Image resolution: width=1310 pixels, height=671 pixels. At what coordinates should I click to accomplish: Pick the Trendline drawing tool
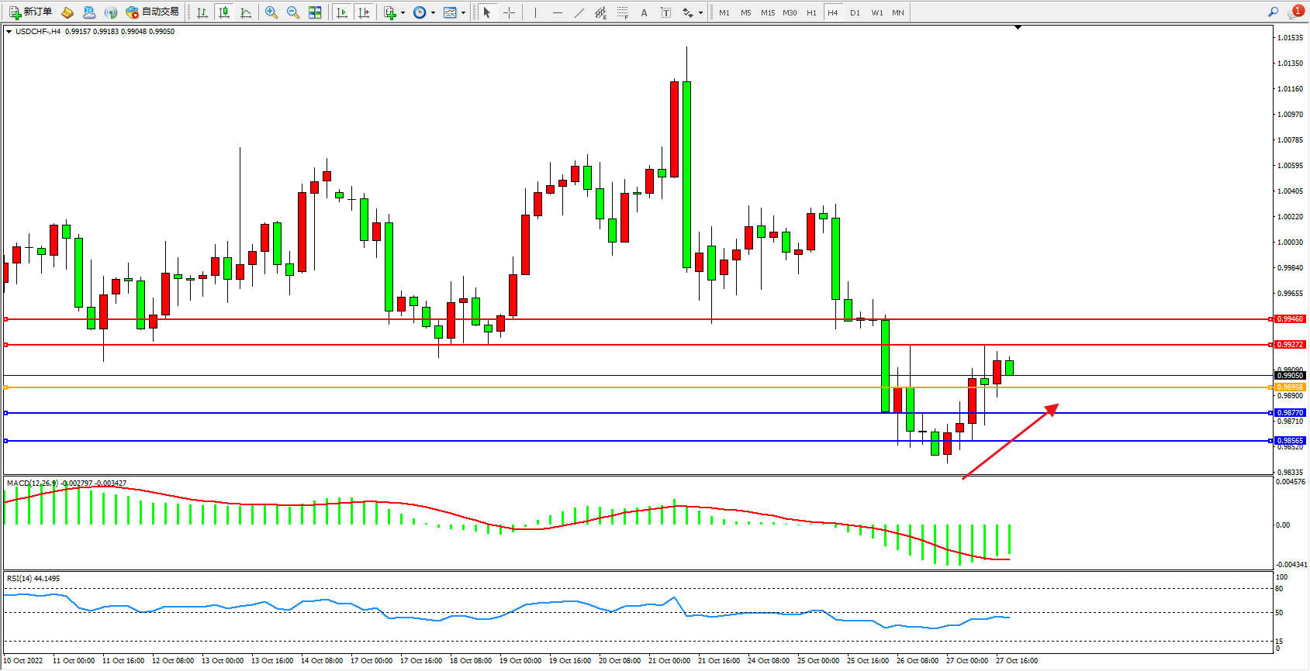pos(579,12)
